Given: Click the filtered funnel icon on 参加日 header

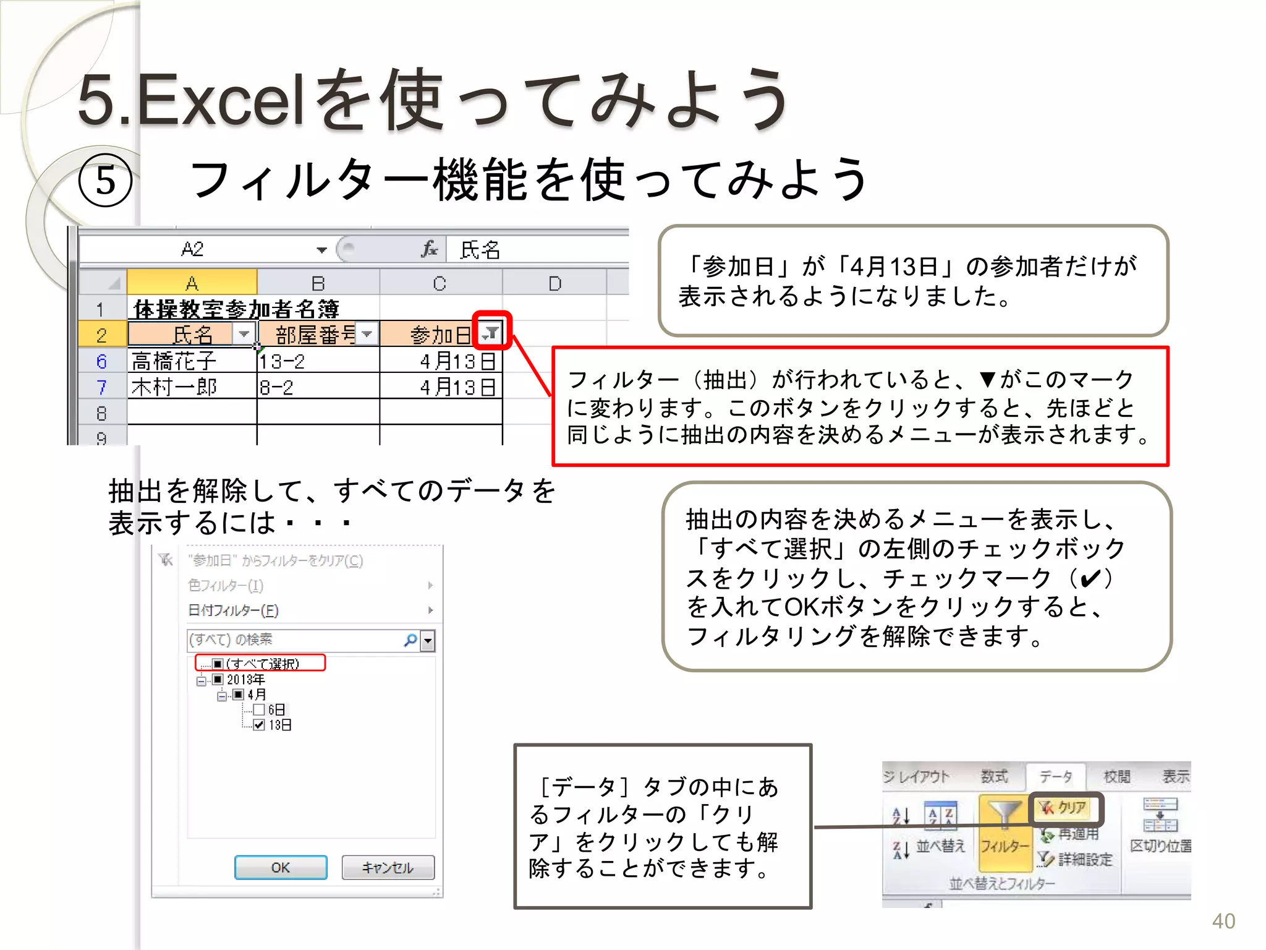Looking at the screenshot, I should click(x=491, y=333).
